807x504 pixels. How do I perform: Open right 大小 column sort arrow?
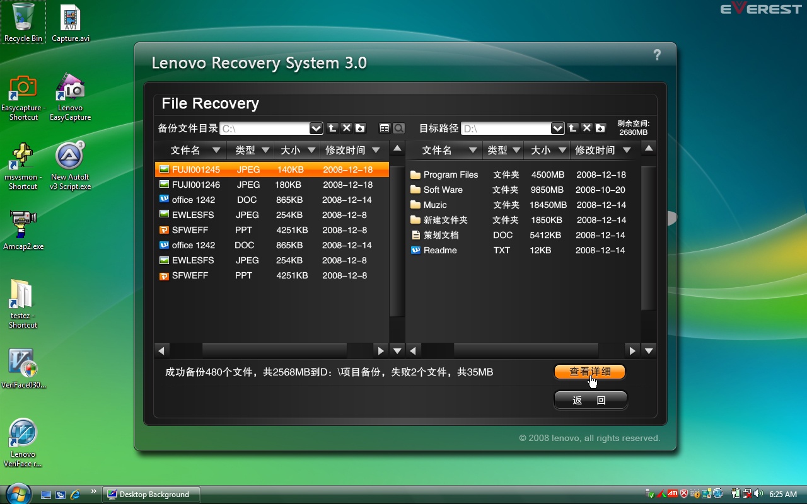(x=562, y=150)
